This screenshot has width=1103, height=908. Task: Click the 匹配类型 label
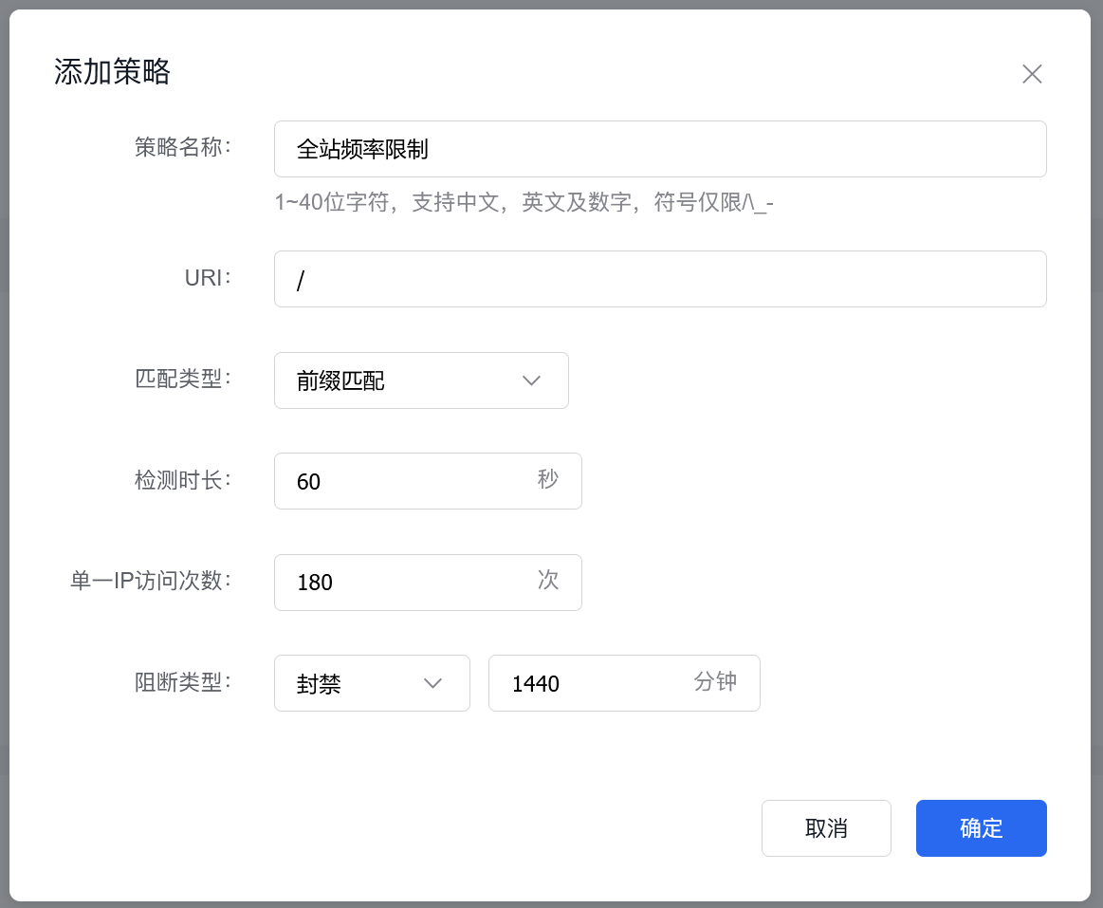pos(183,379)
